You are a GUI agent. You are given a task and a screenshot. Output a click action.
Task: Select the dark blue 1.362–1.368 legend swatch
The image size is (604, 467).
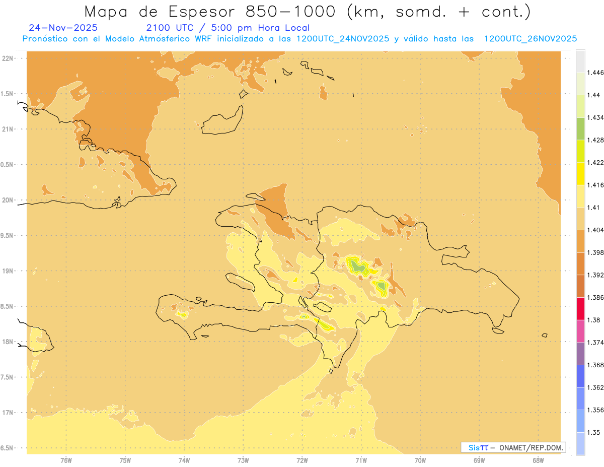pyautogui.click(x=580, y=376)
